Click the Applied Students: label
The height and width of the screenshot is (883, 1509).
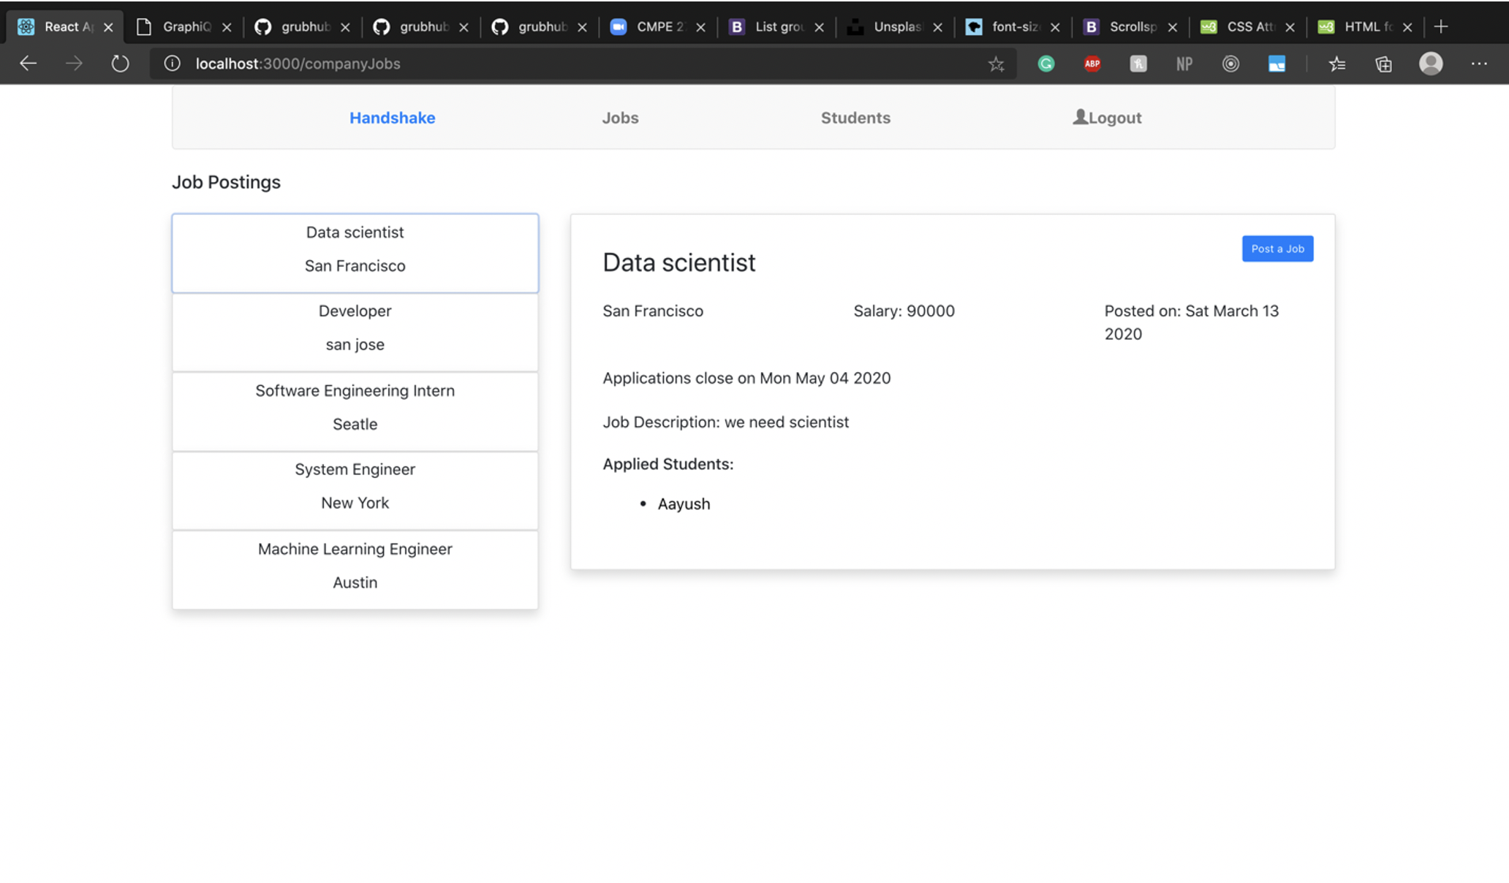click(x=667, y=464)
